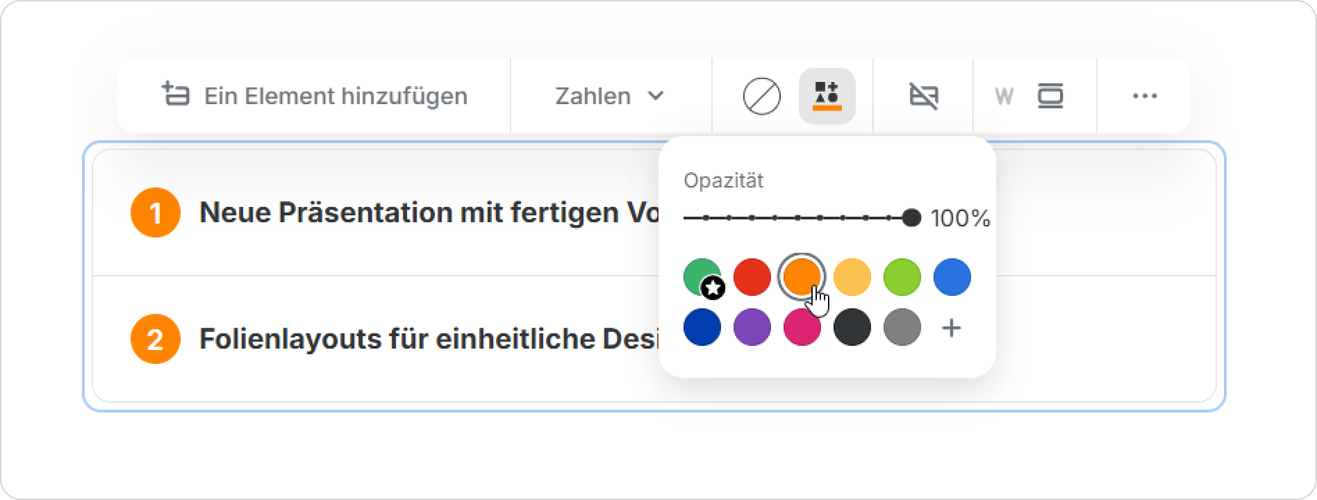Select the purple color swatch
1317x500 pixels.
click(752, 328)
